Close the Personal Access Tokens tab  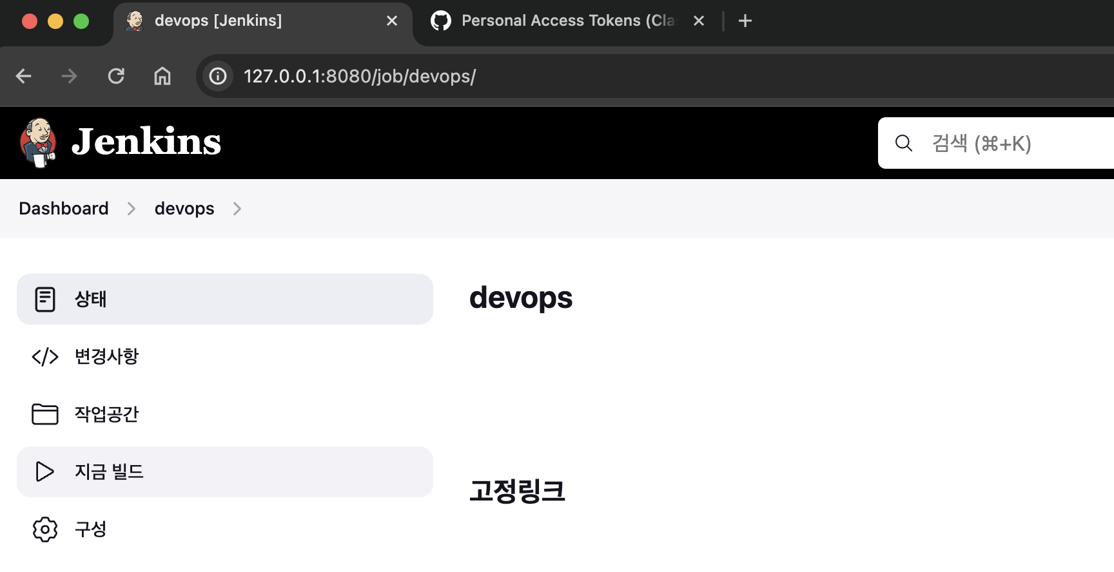point(699,21)
